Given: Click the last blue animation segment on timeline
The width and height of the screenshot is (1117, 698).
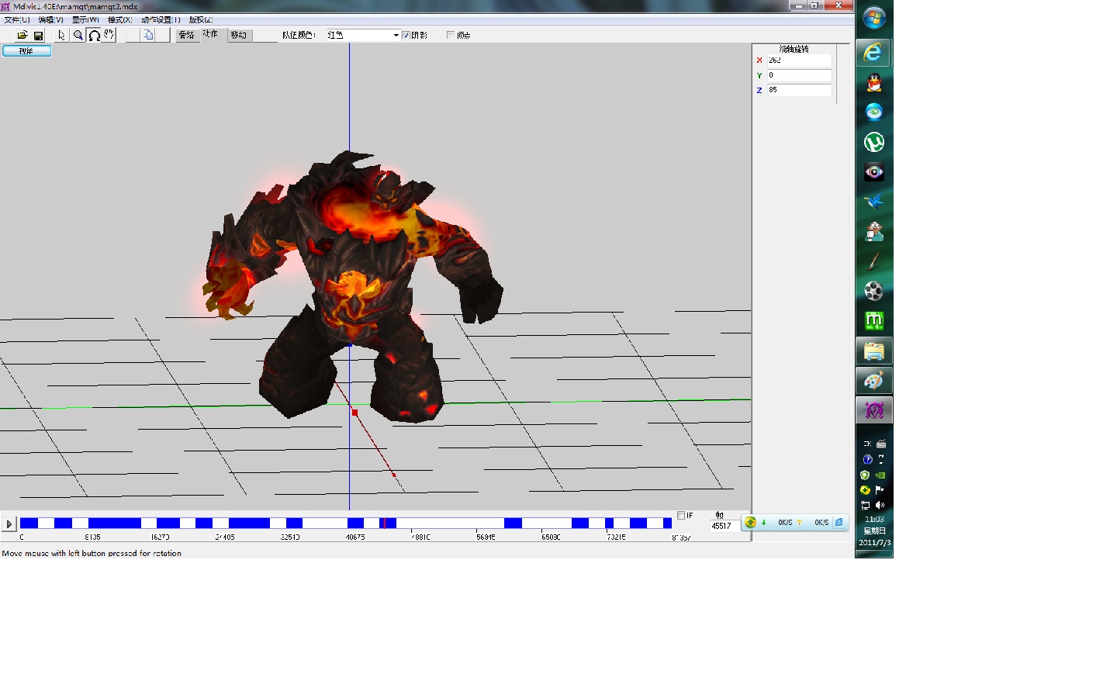Looking at the screenshot, I should click(667, 523).
